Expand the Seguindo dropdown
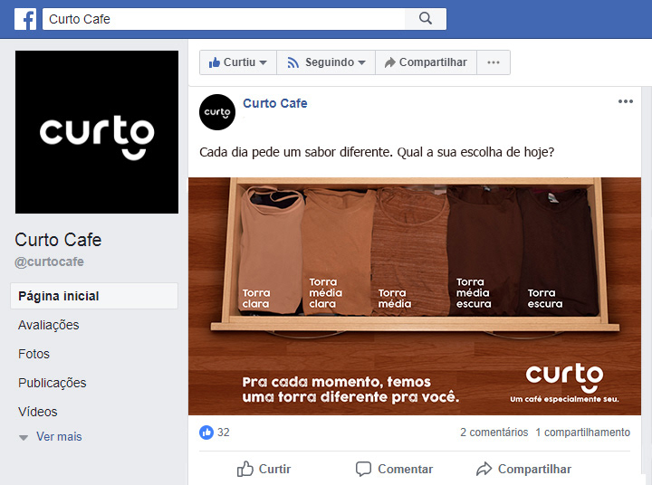Image resolution: width=652 pixels, height=485 pixels. click(326, 62)
